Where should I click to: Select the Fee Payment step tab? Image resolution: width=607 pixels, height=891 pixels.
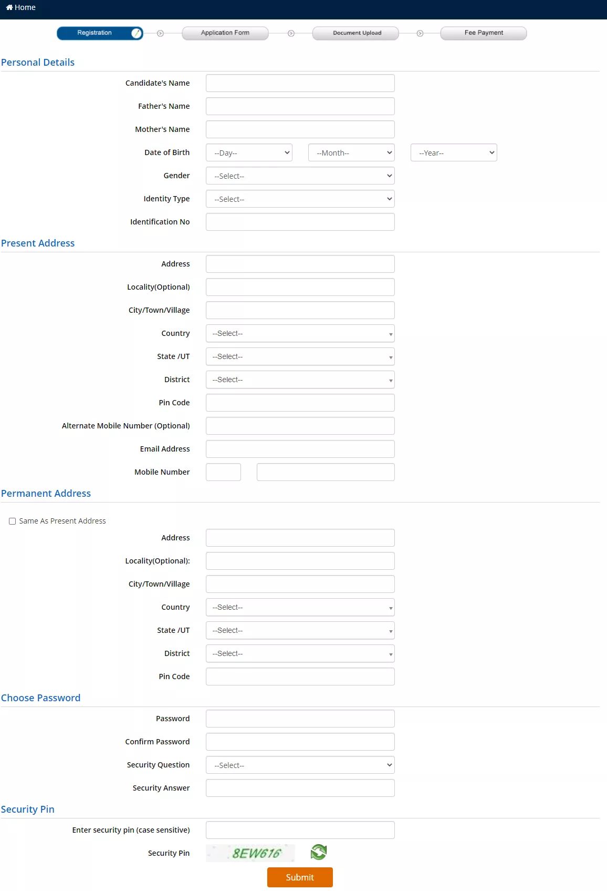click(483, 33)
